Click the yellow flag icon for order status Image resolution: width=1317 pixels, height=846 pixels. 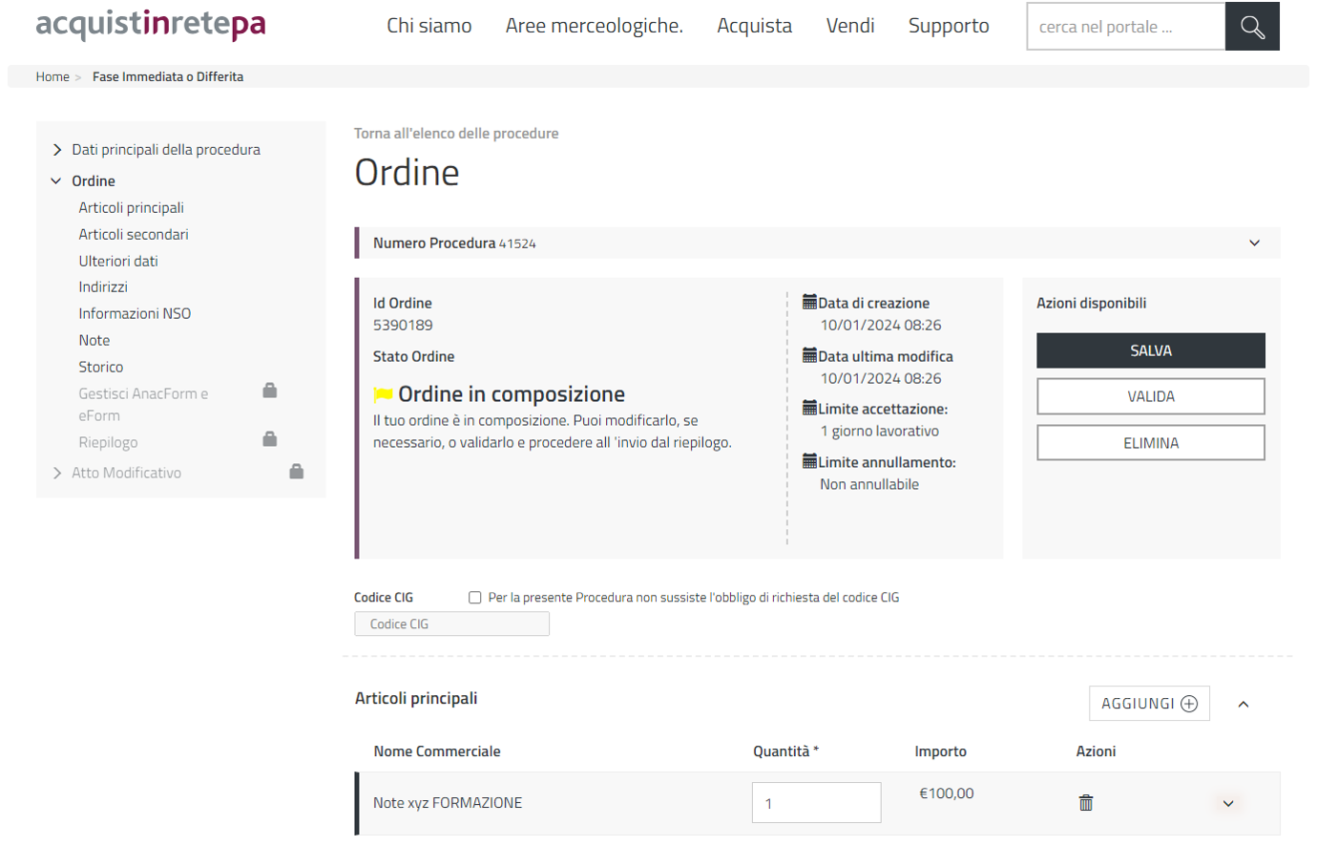click(383, 394)
